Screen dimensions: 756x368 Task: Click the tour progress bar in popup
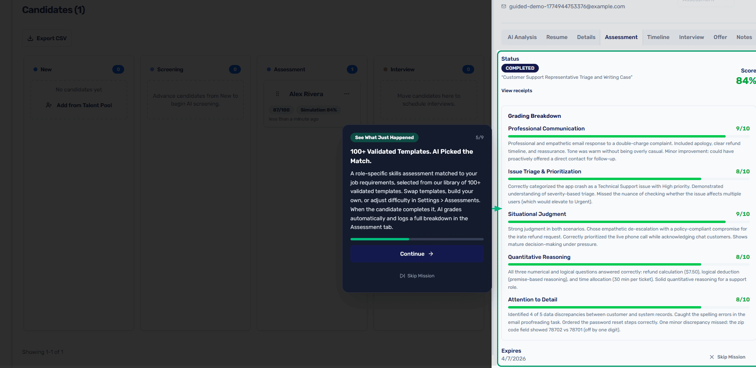click(417, 239)
